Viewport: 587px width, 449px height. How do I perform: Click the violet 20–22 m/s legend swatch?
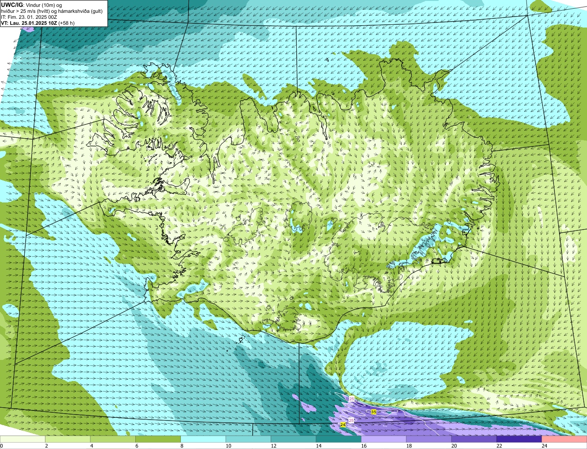tap(474, 439)
